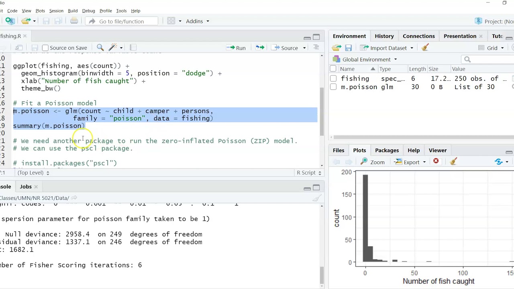Close the fishing.R tab
The height and width of the screenshot is (289, 514).
point(24,36)
